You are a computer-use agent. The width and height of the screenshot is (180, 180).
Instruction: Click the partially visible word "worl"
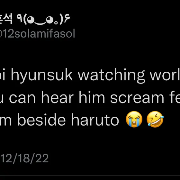165,74
